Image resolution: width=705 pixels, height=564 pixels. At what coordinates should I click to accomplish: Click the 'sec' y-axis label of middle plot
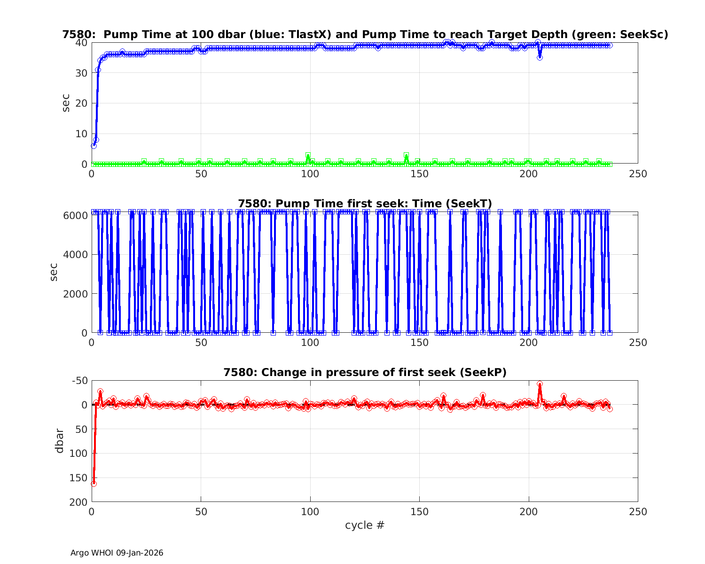tap(54, 272)
